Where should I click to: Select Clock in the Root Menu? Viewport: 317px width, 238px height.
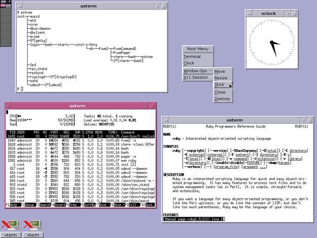click(x=189, y=63)
